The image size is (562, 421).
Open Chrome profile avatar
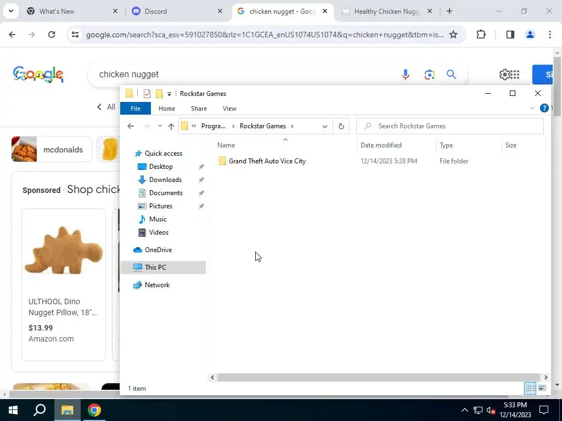click(530, 35)
